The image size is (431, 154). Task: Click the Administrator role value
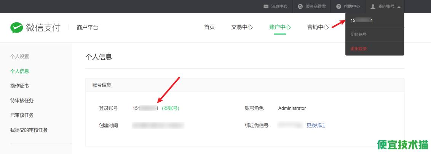click(x=292, y=108)
